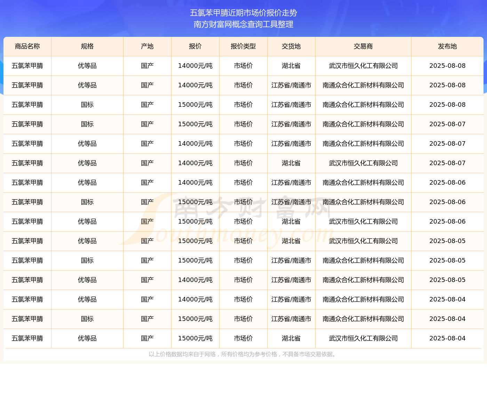Screen dimensions: 487x419
Task: Click the 报价类型 column header
Action: (243, 46)
